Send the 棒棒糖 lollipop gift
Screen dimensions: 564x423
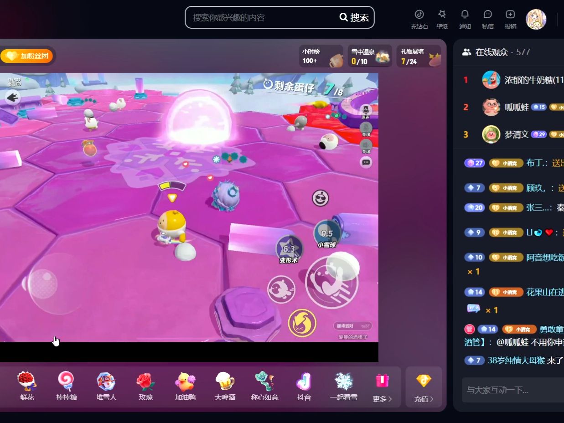click(66, 386)
